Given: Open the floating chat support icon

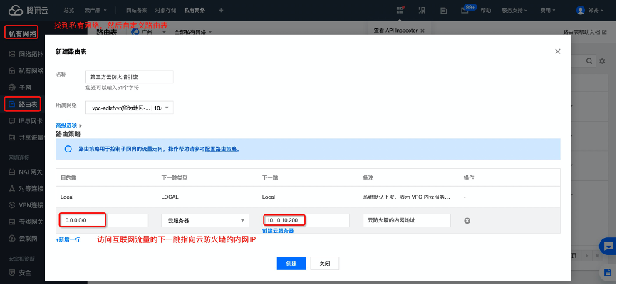Looking at the screenshot, I should pos(609,246).
